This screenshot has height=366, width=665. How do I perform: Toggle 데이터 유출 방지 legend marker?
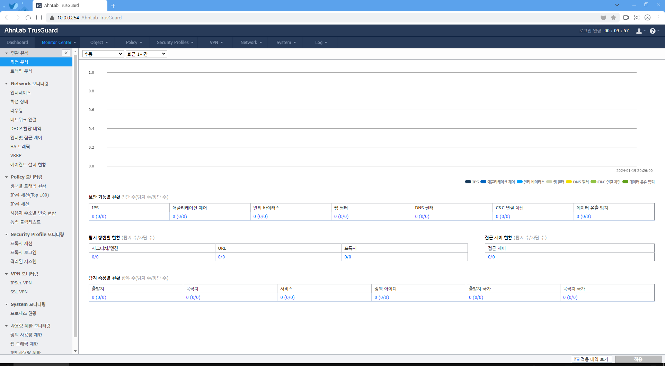point(625,182)
